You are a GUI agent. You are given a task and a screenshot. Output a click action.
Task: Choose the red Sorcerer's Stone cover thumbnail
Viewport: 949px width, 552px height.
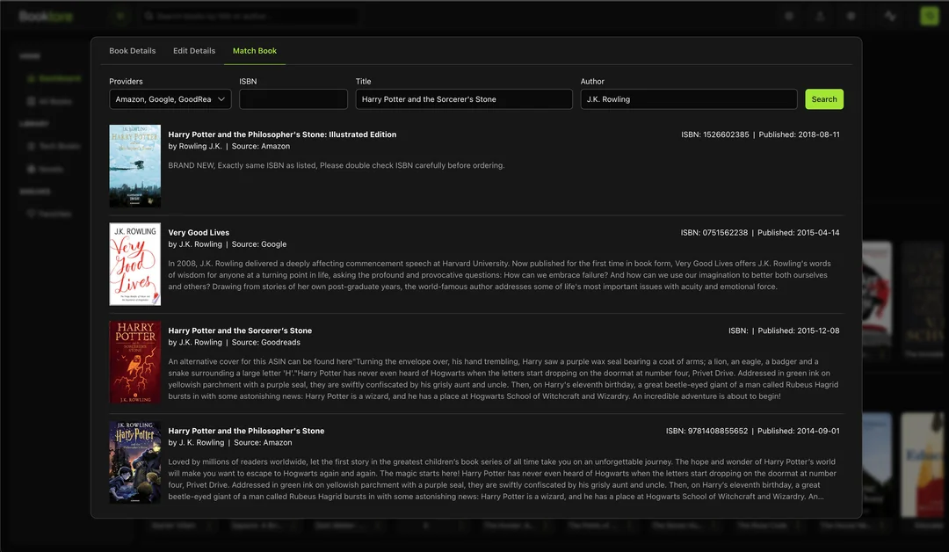pyautogui.click(x=135, y=362)
